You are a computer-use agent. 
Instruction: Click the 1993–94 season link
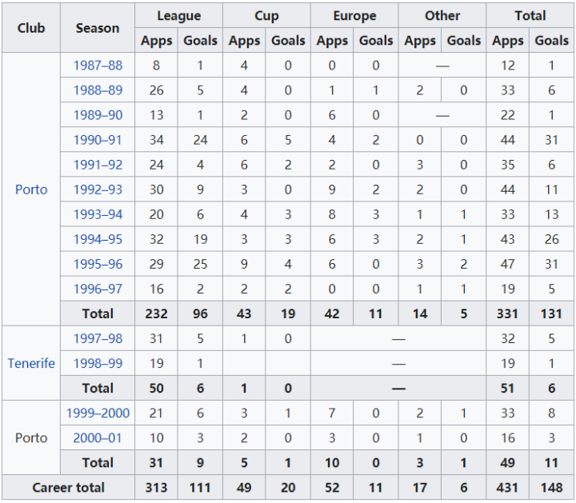pos(98,214)
